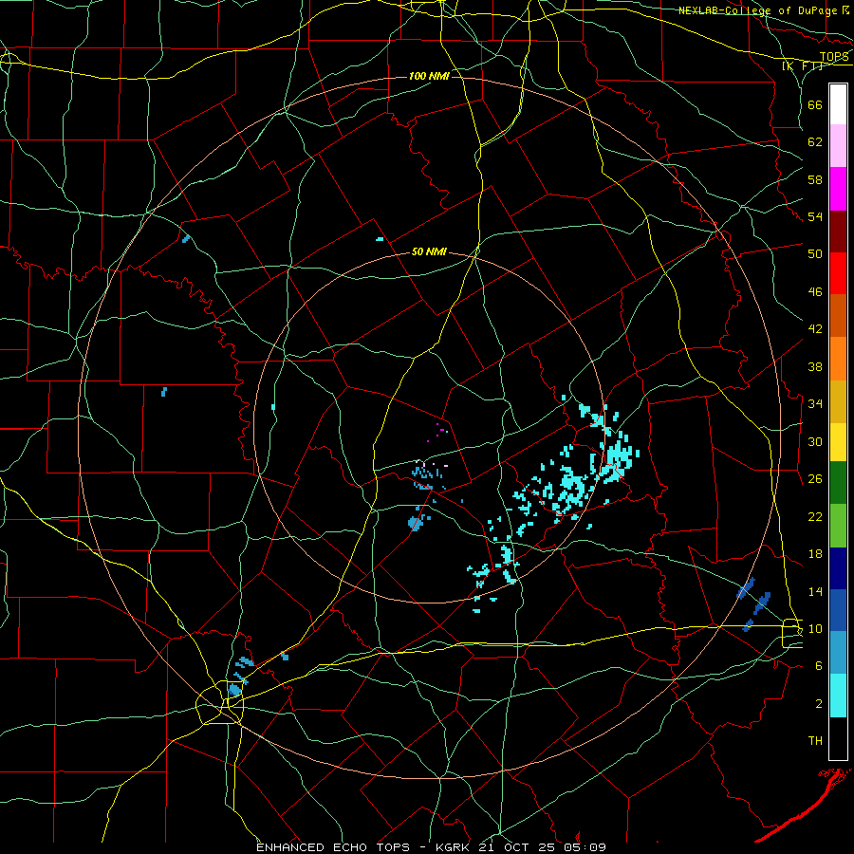Click the K FT units label

coord(803,65)
